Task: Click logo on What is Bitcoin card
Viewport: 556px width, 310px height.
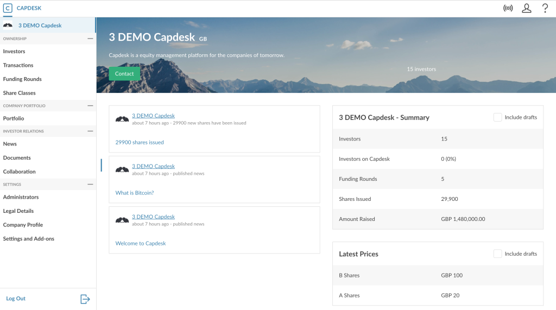Action: click(x=122, y=169)
